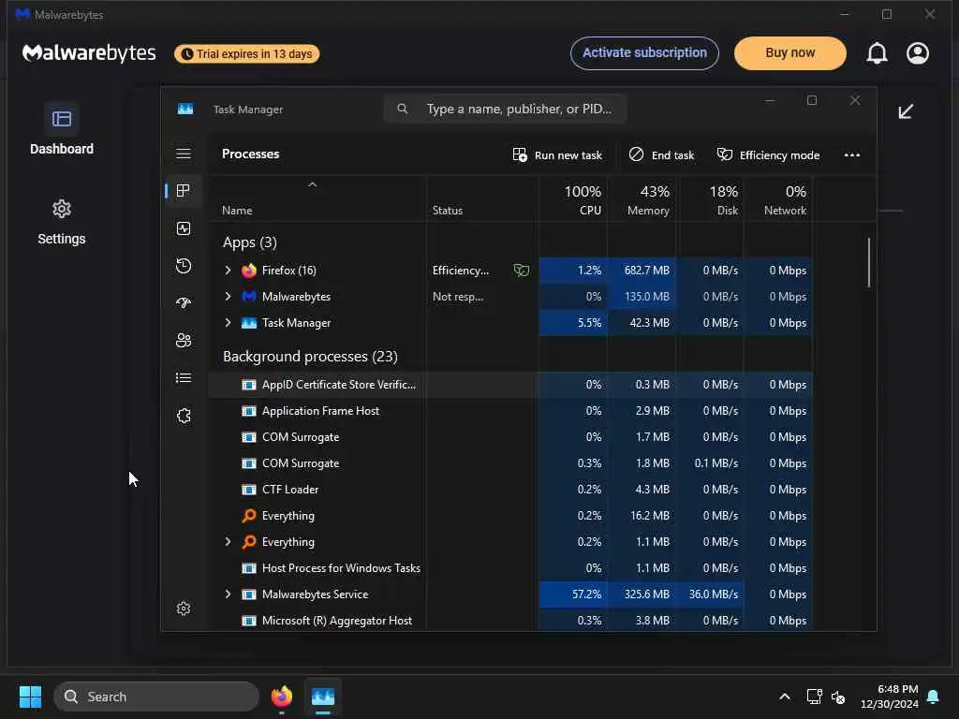Sort by the CPU column header

(574, 200)
